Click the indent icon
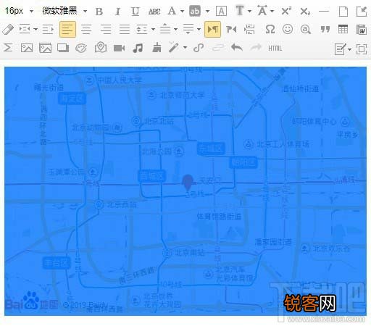Image resolution: width=371 pixels, height=326 pixels. [x=25, y=30]
